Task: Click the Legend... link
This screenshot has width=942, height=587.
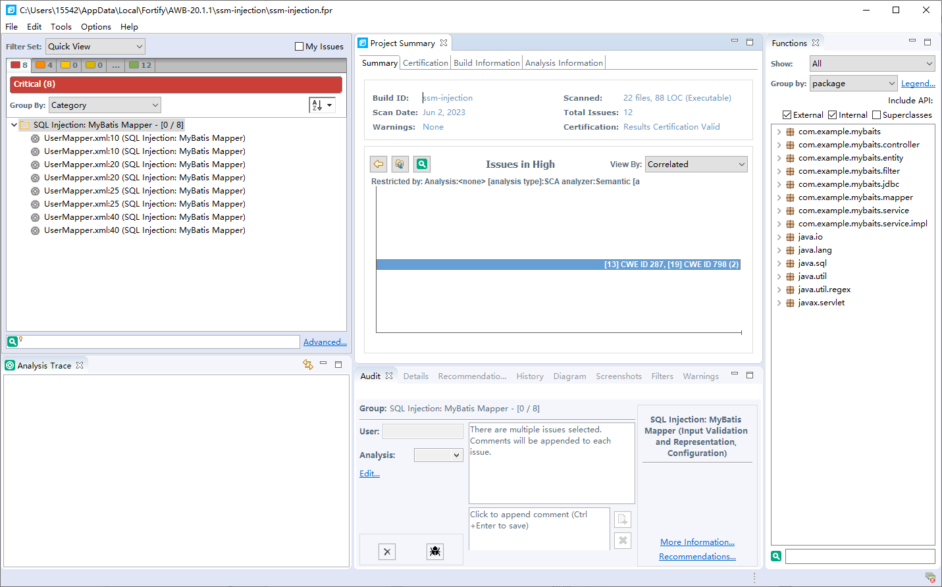Action: pos(918,84)
